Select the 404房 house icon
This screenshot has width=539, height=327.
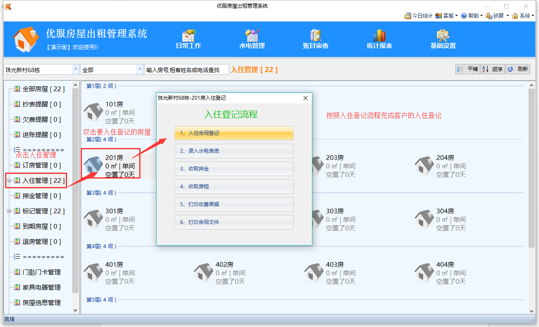(x=424, y=273)
